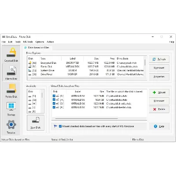Screen dimensions: 176x176
Task: Open the Folder Disk sidebar section
Action: [x=11, y=91]
